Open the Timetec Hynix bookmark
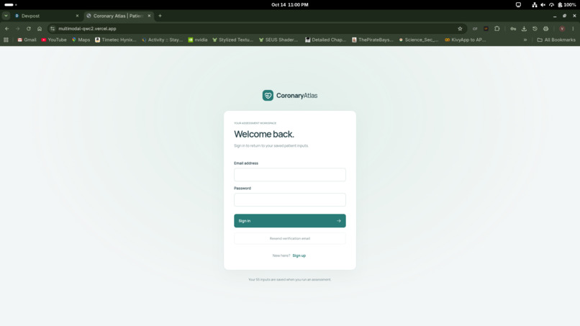The height and width of the screenshot is (326, 580). coord(115,40)
